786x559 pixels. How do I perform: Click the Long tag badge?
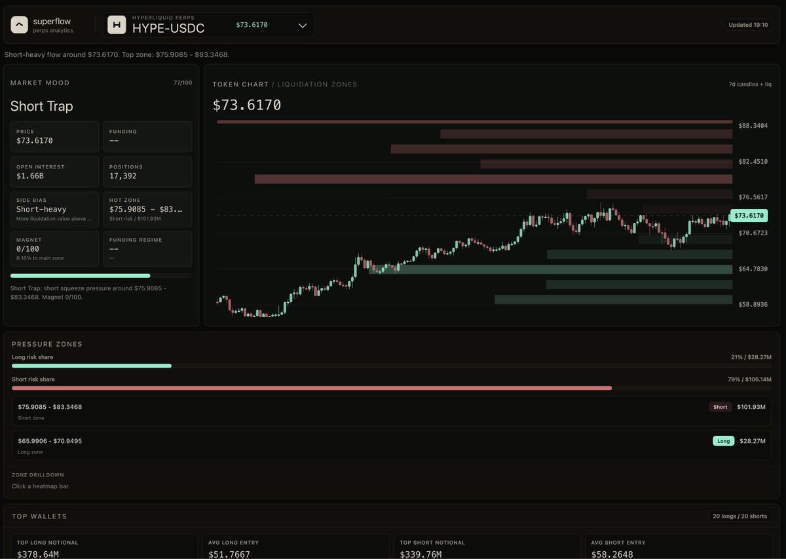pos(724,441)
